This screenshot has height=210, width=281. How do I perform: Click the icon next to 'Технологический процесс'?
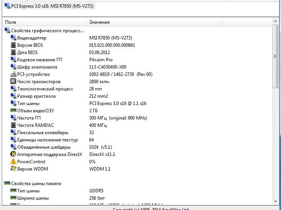(13, 89)
